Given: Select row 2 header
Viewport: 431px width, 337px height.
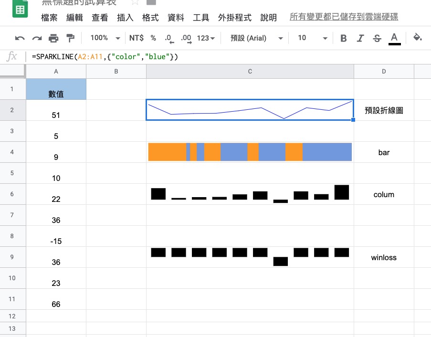Looking at the screenshot, I should pyautogui.click(x=12, y=110).
